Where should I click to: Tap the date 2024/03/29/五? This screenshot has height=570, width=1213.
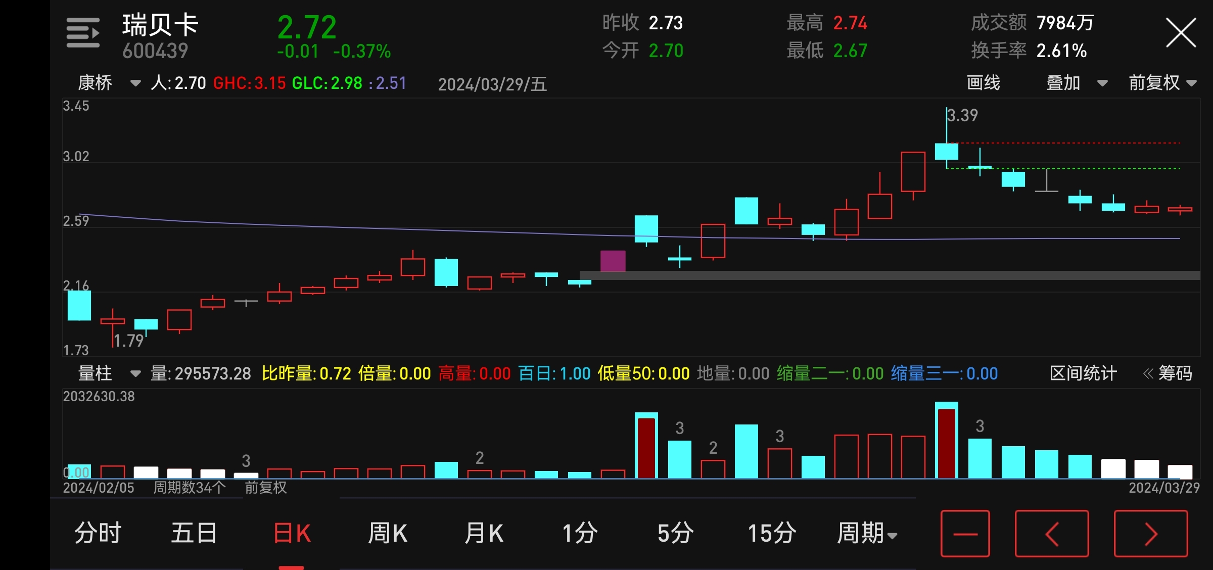(492, 84)
